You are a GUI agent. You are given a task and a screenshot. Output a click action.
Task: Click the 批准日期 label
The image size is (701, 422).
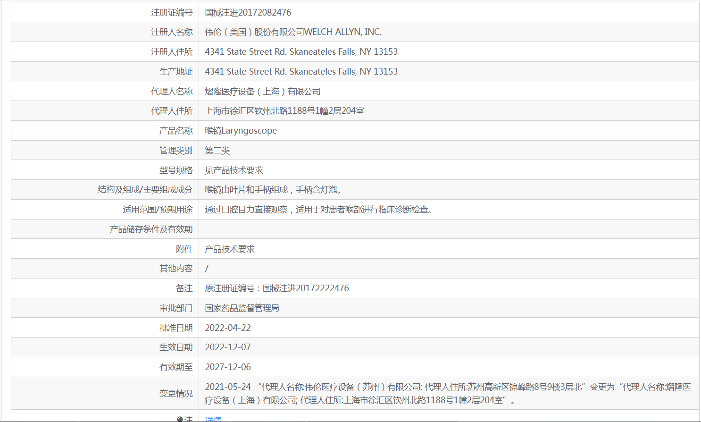point(176,328)
